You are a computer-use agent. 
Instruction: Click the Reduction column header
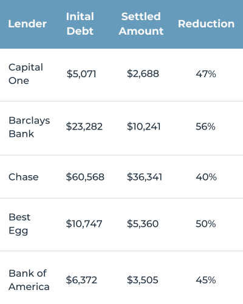[206, 24]
